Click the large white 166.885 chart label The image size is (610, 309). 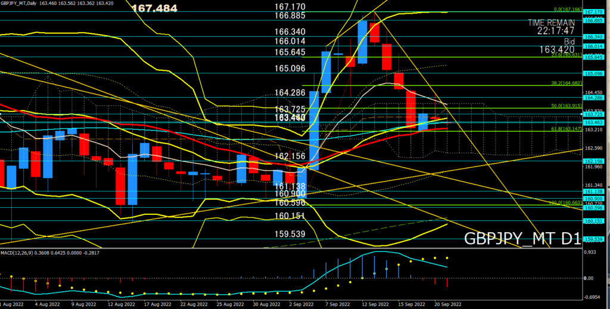290,15
